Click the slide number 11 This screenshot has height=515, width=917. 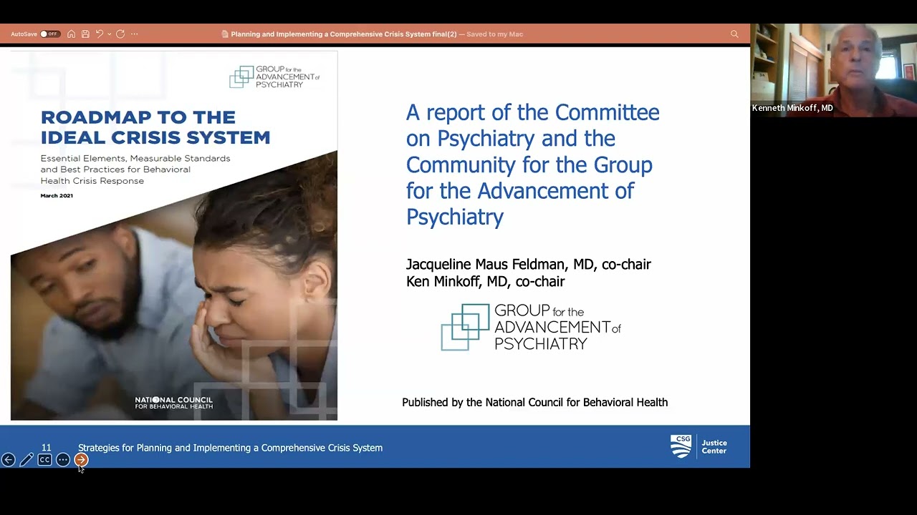pos(46,448)
